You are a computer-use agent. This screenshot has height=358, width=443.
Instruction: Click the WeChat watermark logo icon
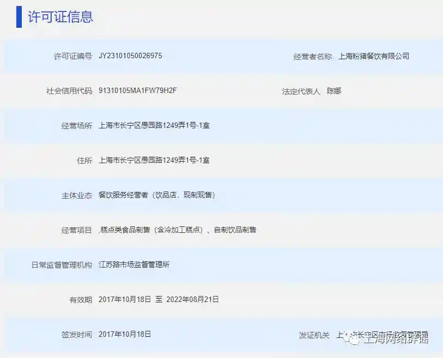(353, 340)
